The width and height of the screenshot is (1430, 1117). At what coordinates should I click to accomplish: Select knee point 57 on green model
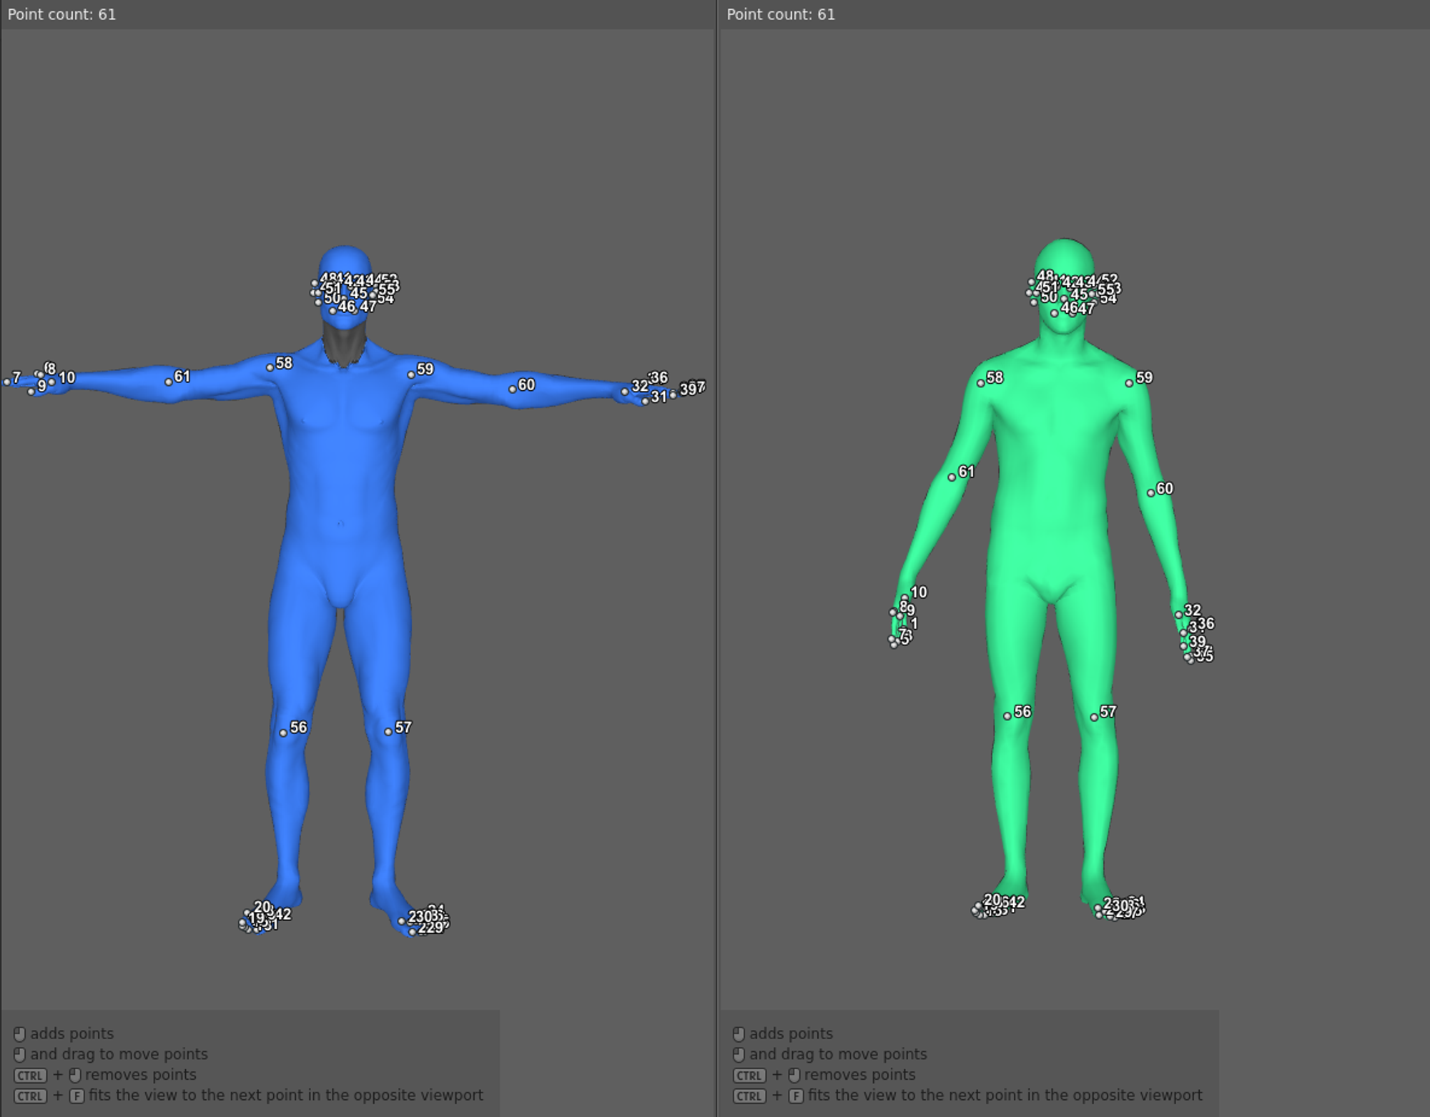pyautogui.click(x=1094, y=717)
